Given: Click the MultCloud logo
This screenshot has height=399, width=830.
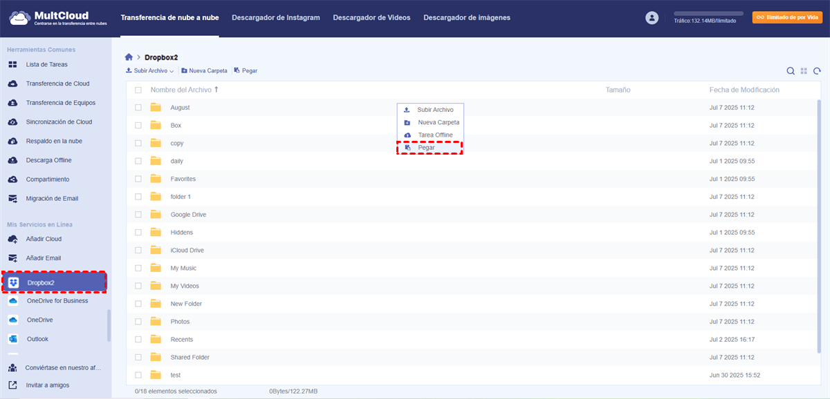Looking at the screenshot, I should 59,18.
